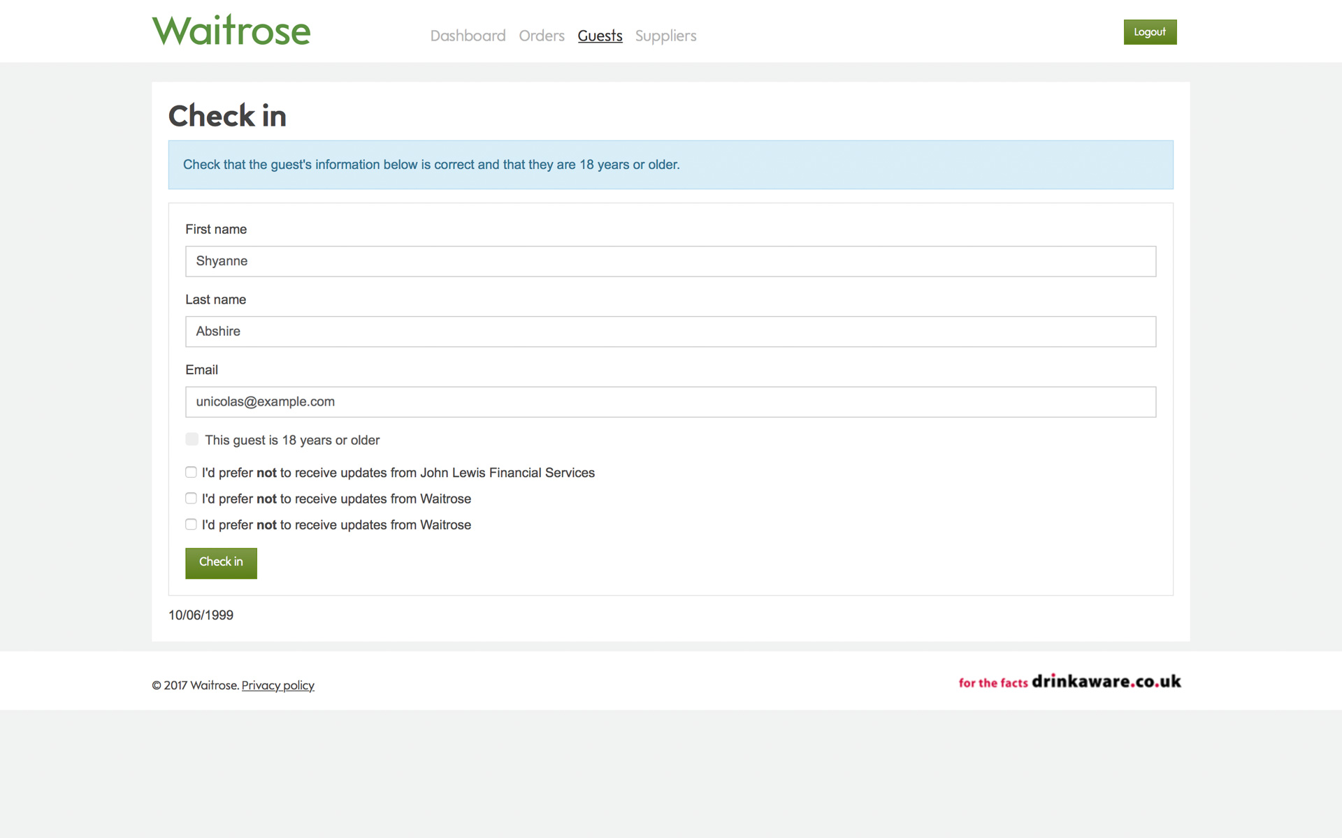This screenshot has height=838, width=1342.
Task: Visit the drinkaware.co.uk logo link
Action: 1069,682
